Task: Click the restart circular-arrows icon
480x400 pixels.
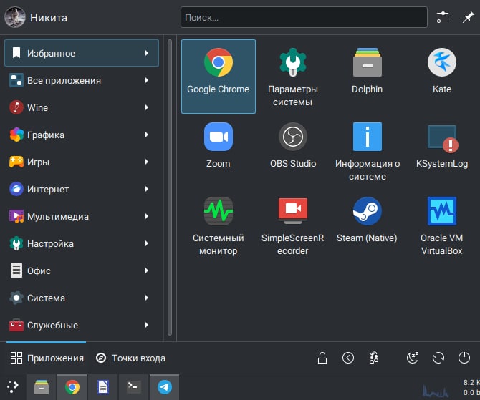Action: [438, 358]
